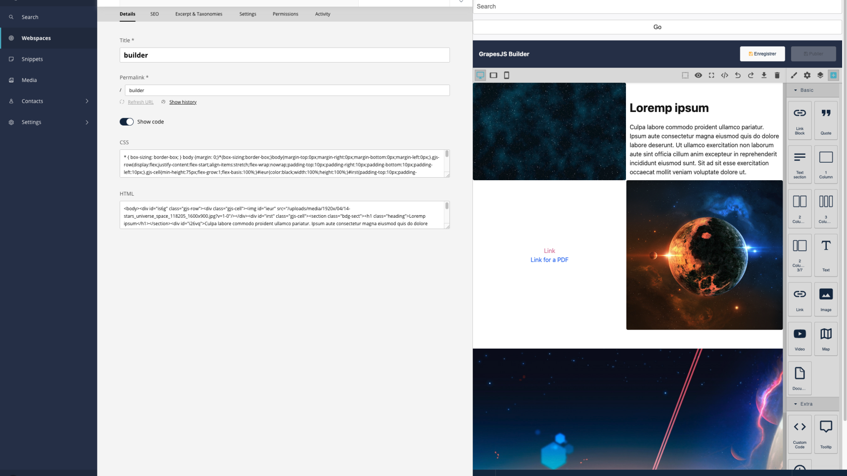
Task: Collapse the Extra blocks category
Action: tap(813, 404)
